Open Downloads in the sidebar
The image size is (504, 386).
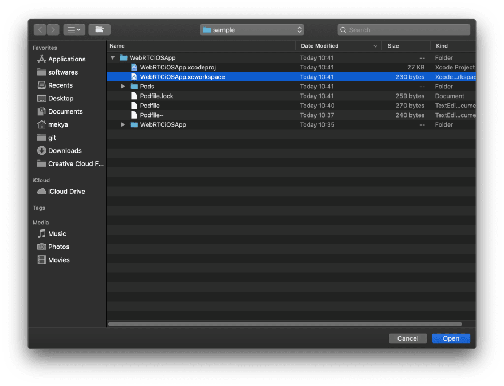[65, 151]
